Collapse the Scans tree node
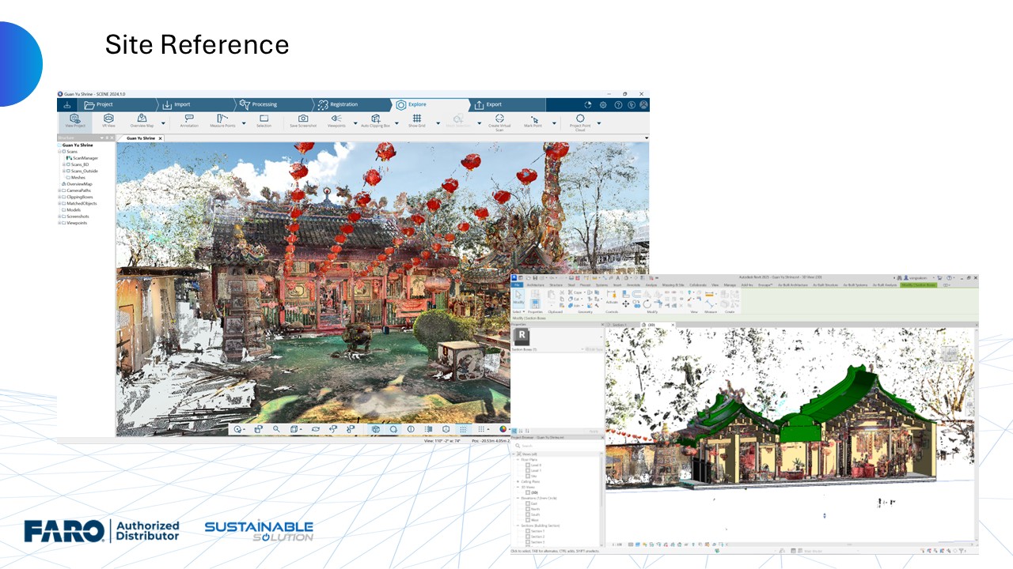 [x=59, y=152]
